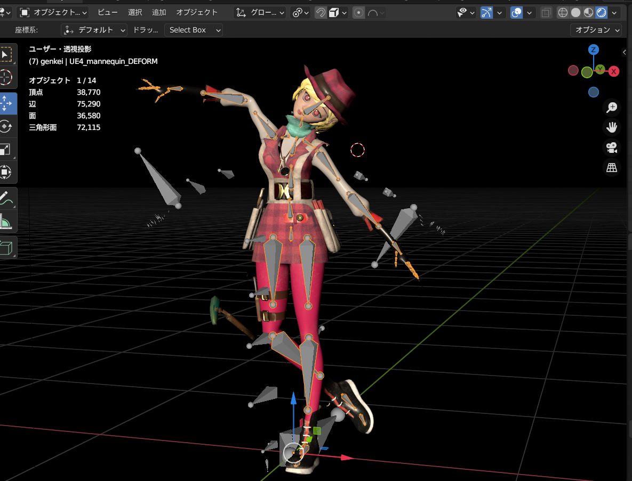Choose the Annotate pencil tool
Viewport: 632px width, 481px height.
(x=6, y=198)
